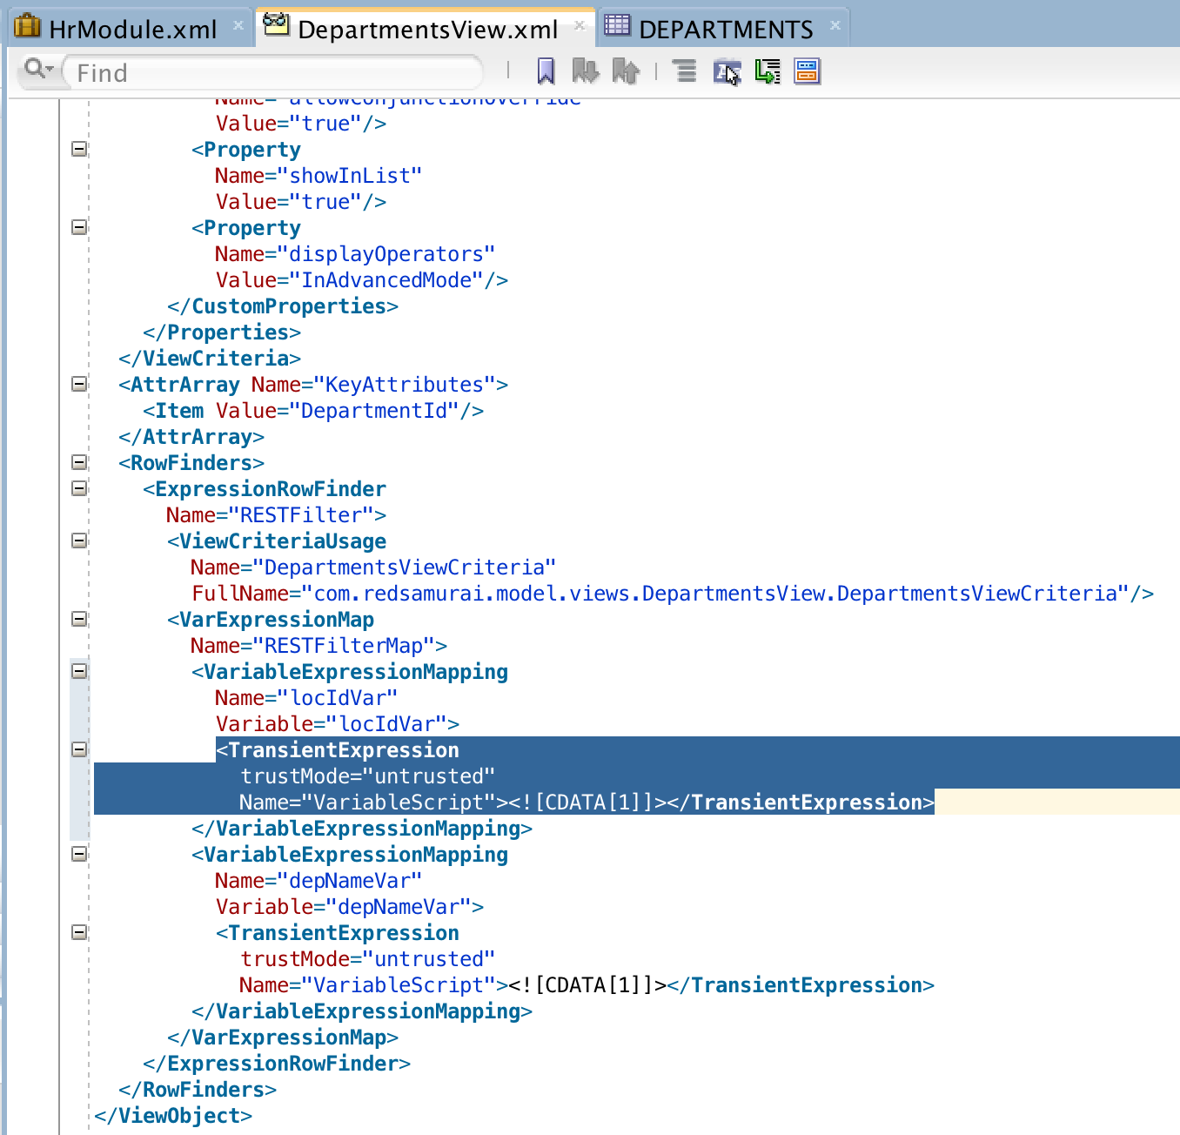The height and width of the screenshot is (1135, 1180).
Task: Click the Variable="locIdVar" line
Action: [x=338, y=724]
